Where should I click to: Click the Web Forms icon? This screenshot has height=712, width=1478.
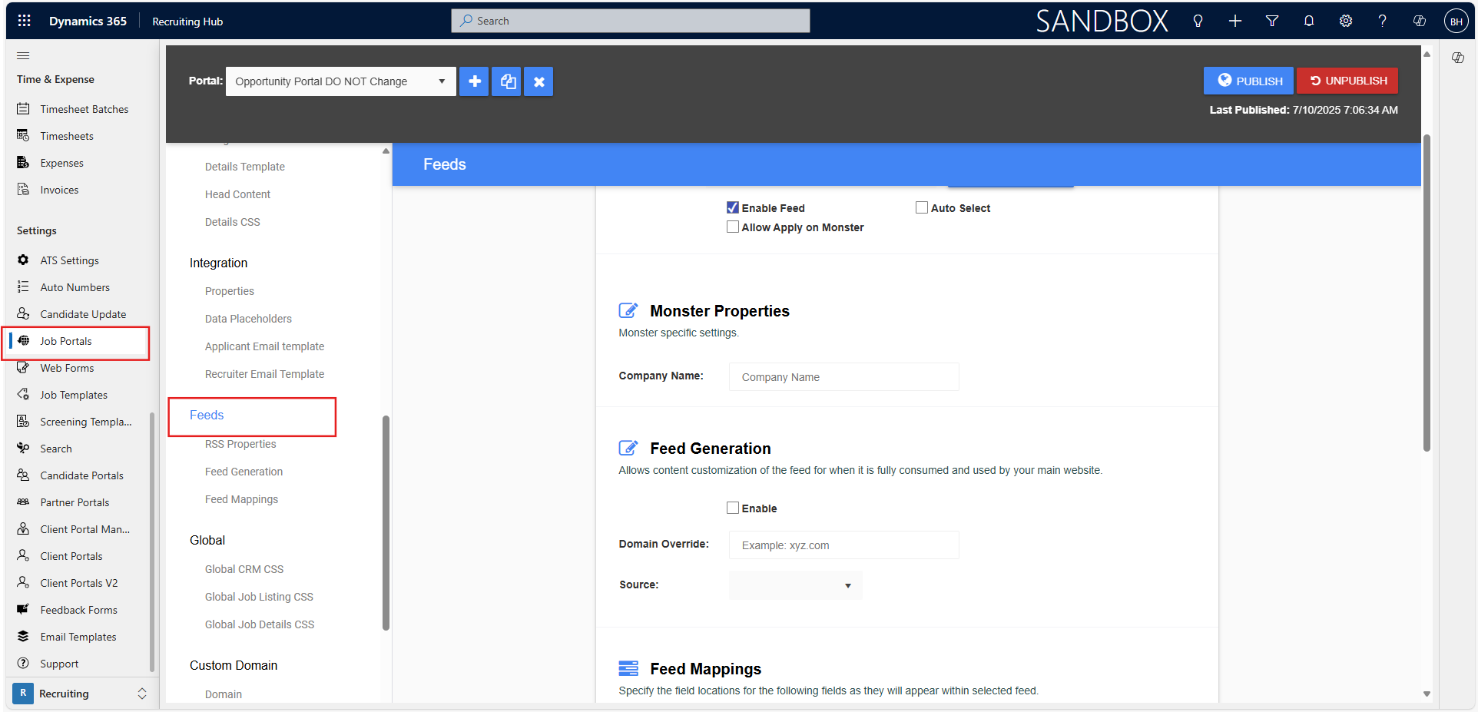tap(23, 367)
